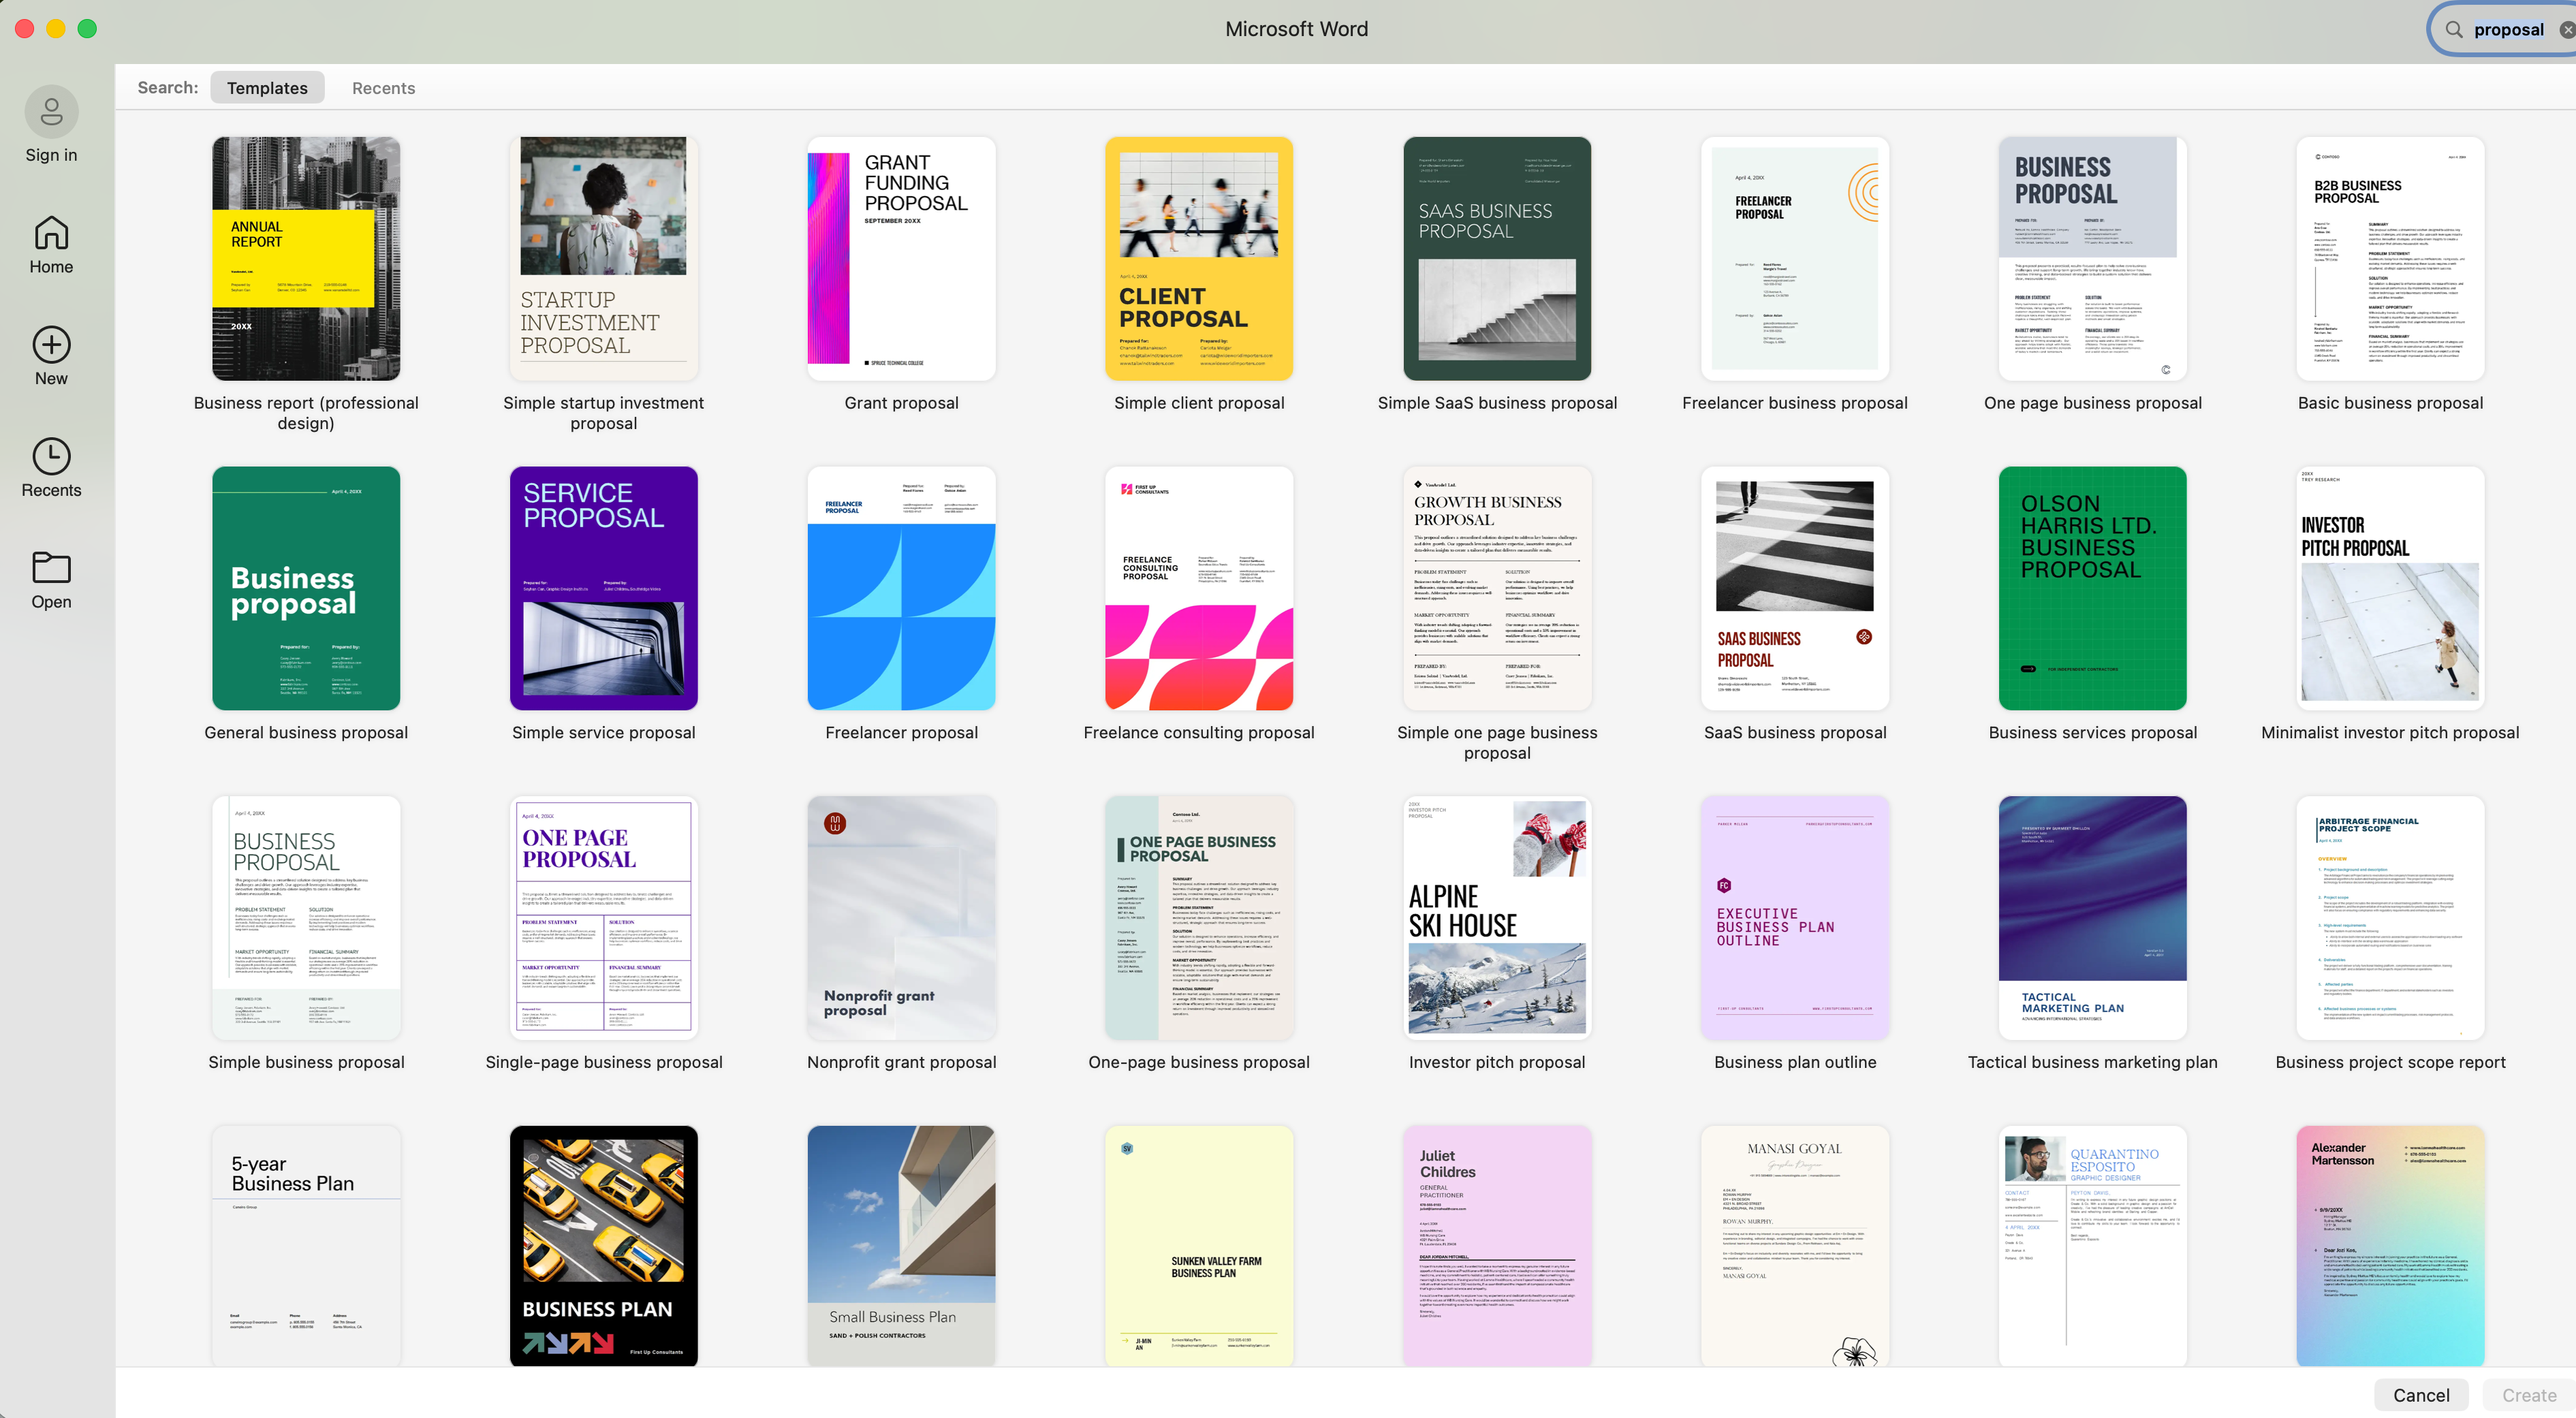
Task: Select Simple startup investment proposal template
Action: [604, 259]
